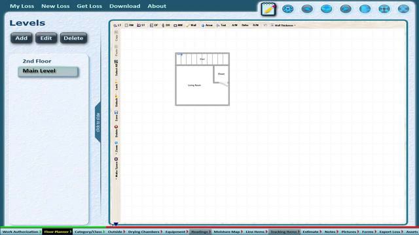Go to the Estimate tab
Image resolution: width=419 pixels, height=235 pixels.
(312, 232)
